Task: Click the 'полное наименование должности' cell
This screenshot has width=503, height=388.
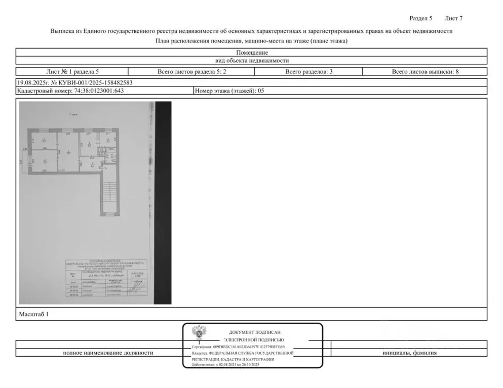Action: [x=108, y=353]
